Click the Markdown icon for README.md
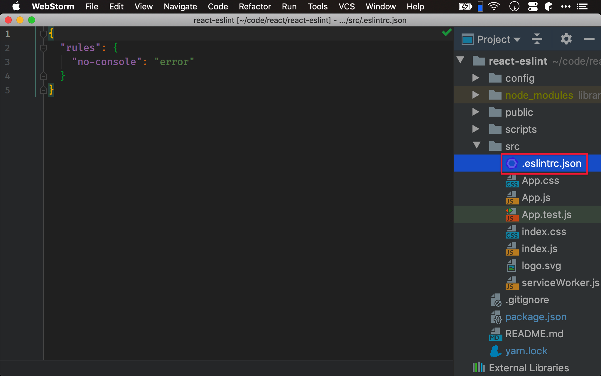This screenshot has height=376, width=601. click(x=495, y=334)
